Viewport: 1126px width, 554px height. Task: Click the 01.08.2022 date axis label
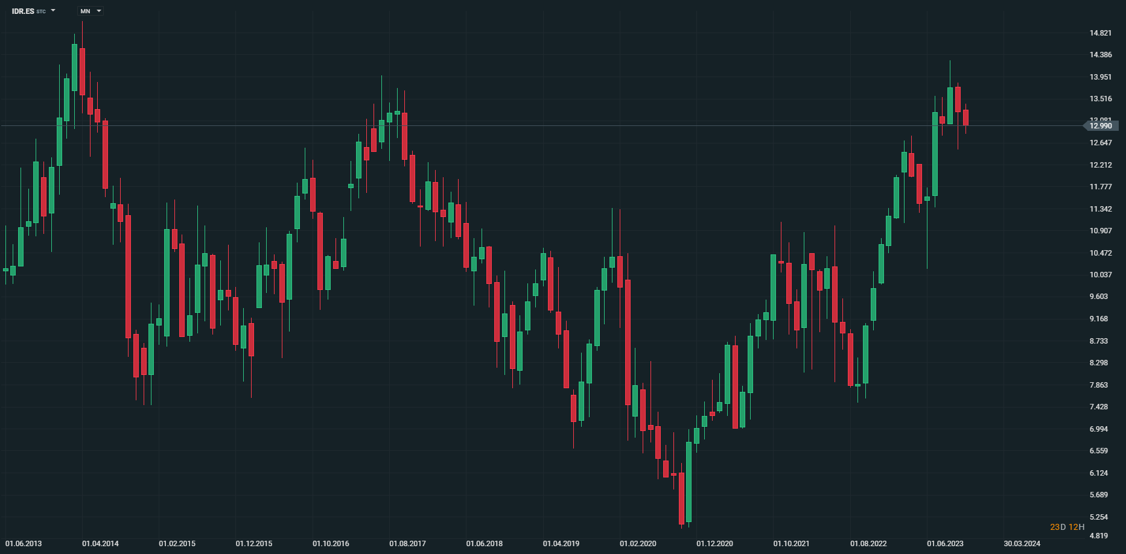(x=868, y=544)
